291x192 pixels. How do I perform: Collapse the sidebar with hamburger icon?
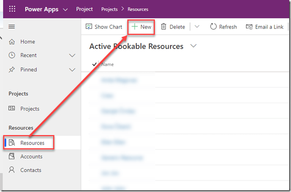[x=12, y=27]
